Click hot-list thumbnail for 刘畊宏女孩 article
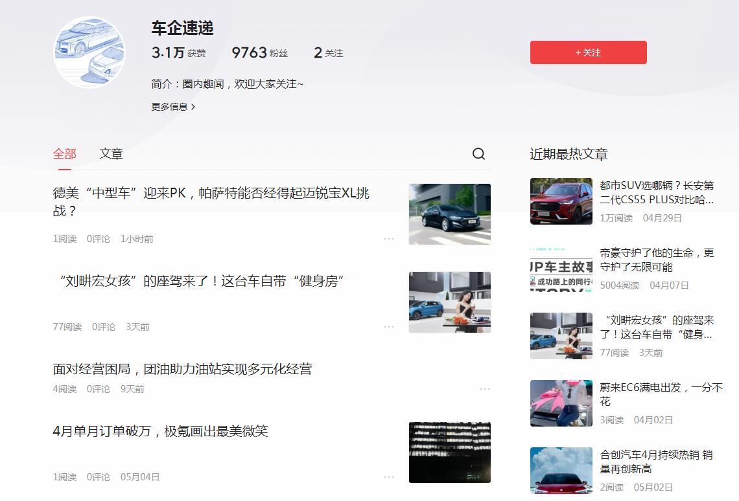Screen dimensions: 739x501 tap(561, 336)
